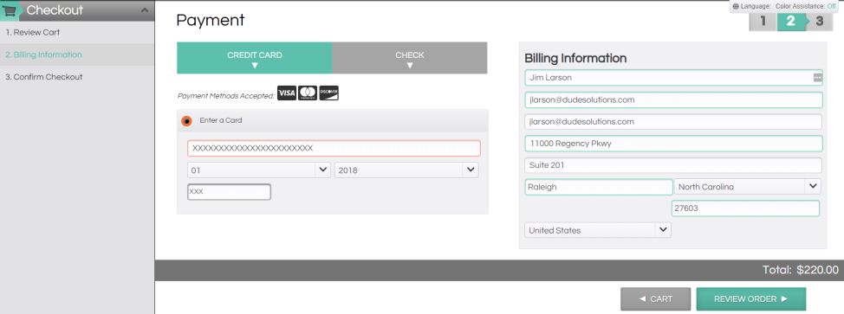
Task: Click step 2 in progress indicator
Action: [x=791, y=22]
